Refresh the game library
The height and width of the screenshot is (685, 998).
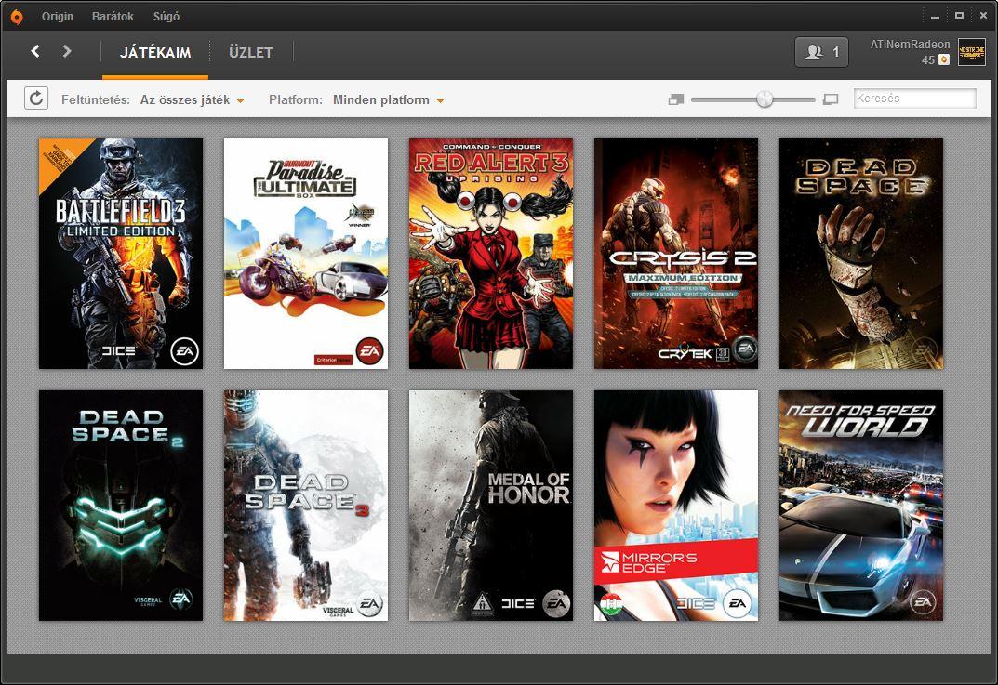point(36,98)
